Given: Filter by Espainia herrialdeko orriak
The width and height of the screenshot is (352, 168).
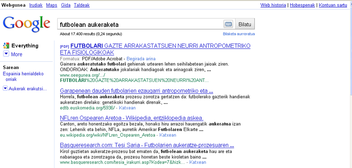Looking at the screenshot, I should pos(23,77).
